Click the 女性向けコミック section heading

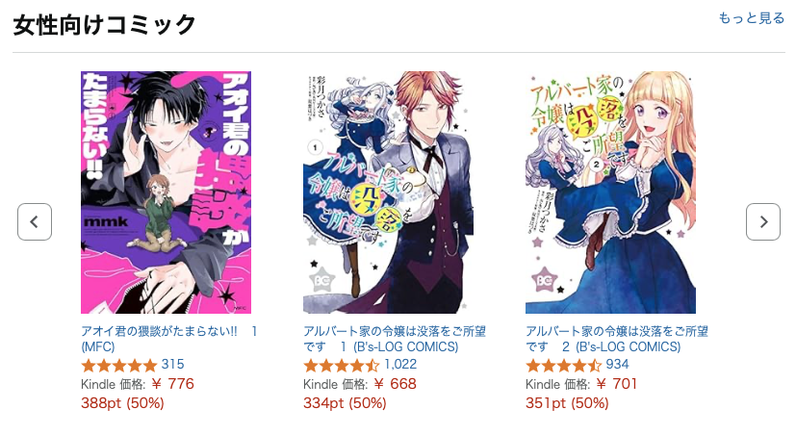click(104, 24)
